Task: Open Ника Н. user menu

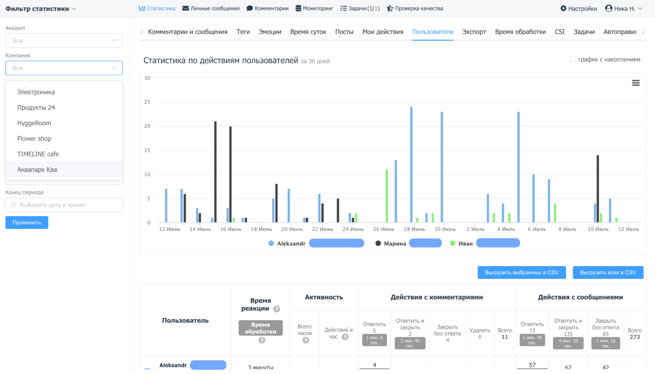Action: coord(624,9)
